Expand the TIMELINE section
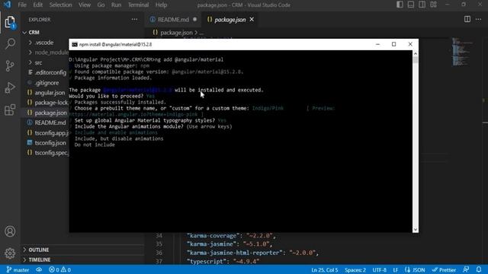488x274 pixels. pyautogui.click(x=40, y=260)
